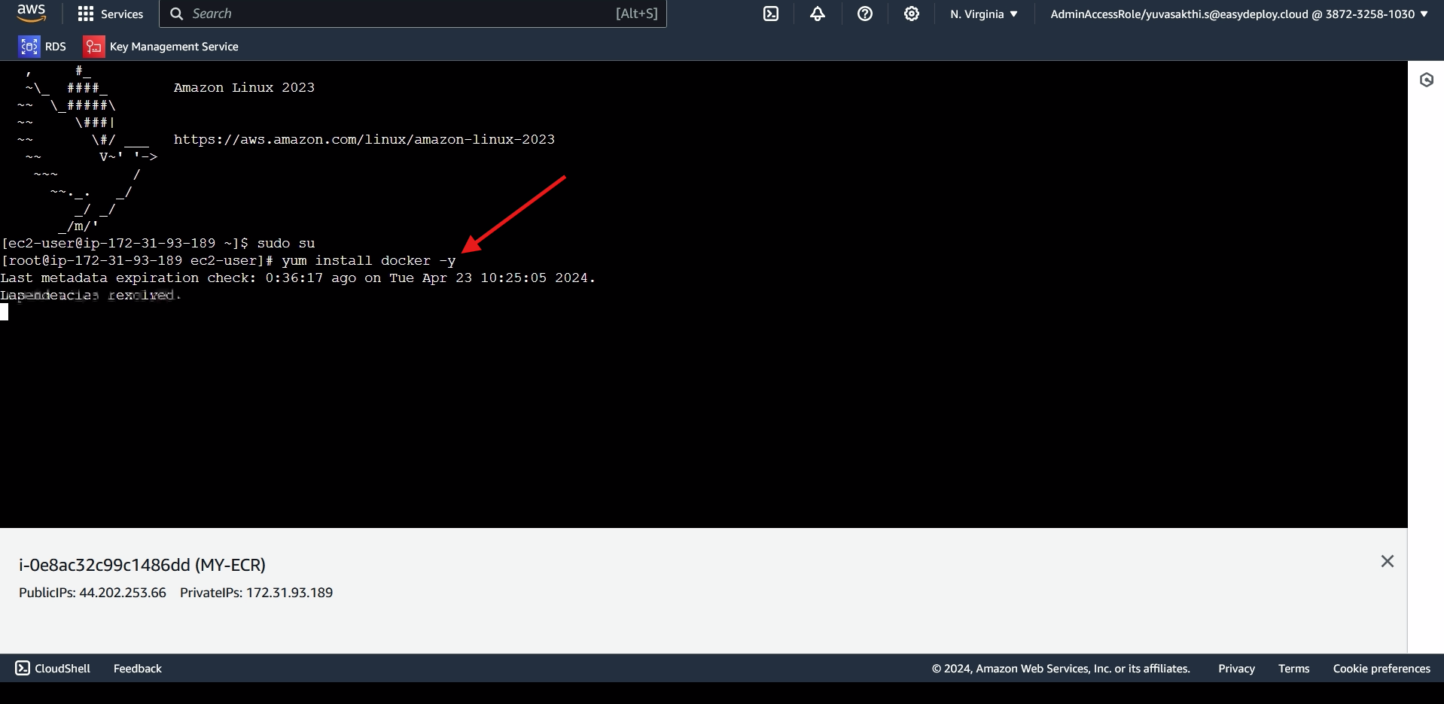
Task: Open the Services grid menu
Action: coord(110,14)
